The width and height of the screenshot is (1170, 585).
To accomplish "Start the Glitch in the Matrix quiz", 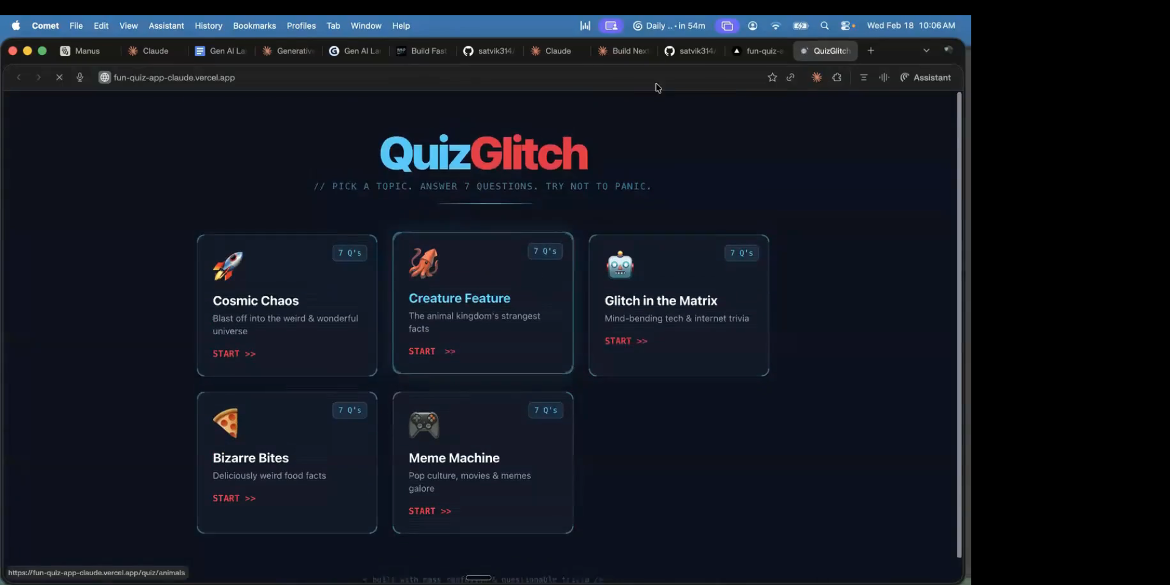I will coord(626,341).
